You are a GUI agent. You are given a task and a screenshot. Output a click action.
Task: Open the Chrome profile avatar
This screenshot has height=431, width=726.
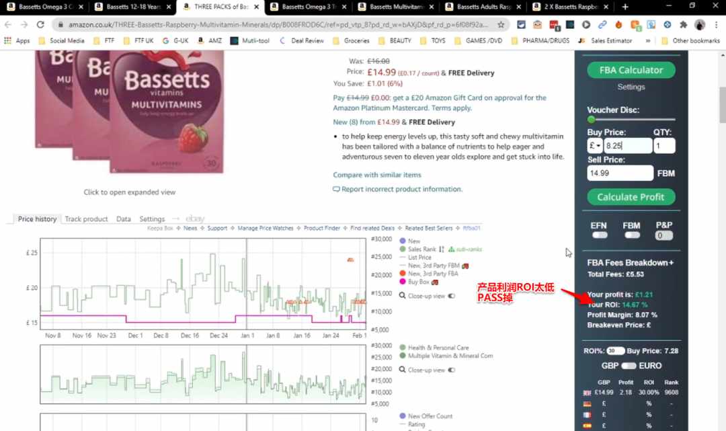(700, 24)
